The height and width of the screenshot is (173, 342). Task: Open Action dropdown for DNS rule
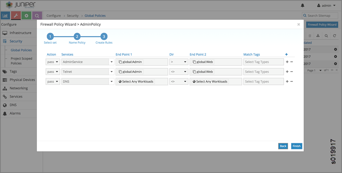tap(53, 82)
